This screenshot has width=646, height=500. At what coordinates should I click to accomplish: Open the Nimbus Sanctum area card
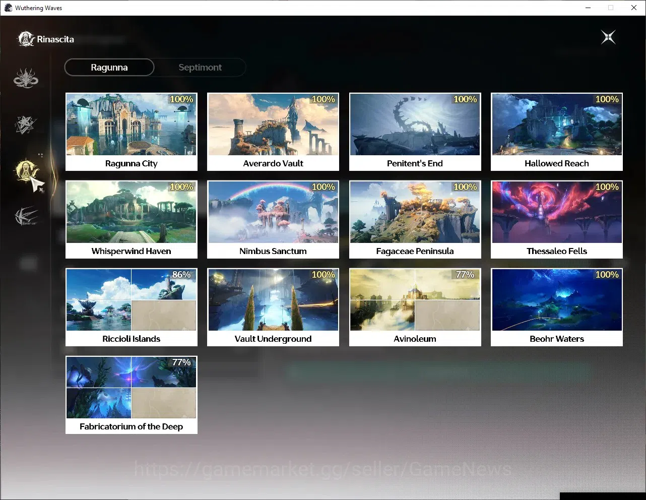tap(273, 220)
